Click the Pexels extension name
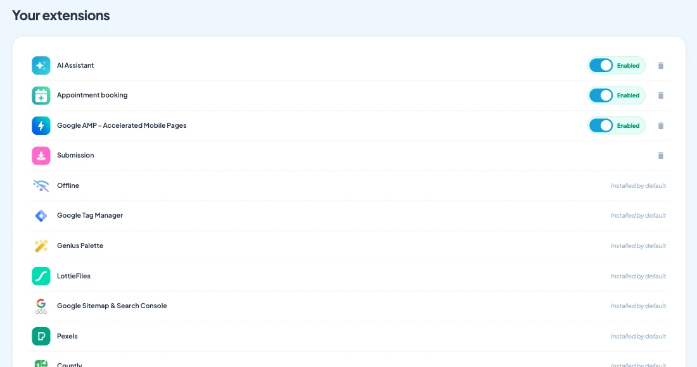Image resolution: width=697 pixels, height=367 pixels. click(67, 336)
